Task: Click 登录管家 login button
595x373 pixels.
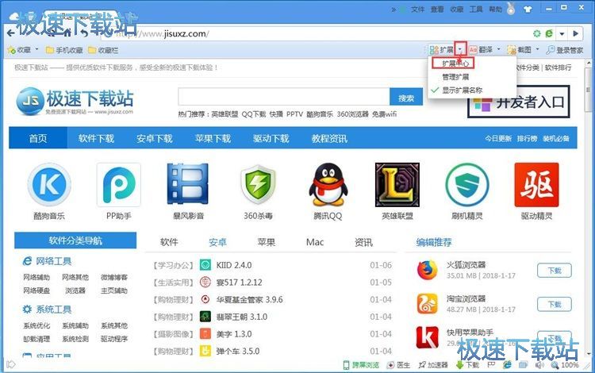Action: tap(565, 50)
